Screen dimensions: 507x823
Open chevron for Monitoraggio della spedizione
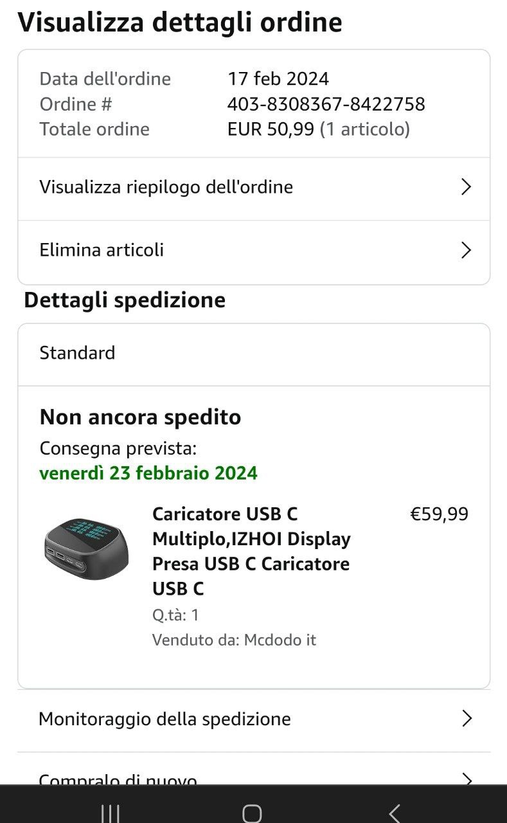pos(467,719)
